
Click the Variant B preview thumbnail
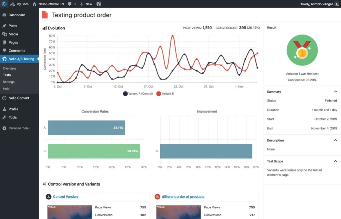tap(178, 212)
